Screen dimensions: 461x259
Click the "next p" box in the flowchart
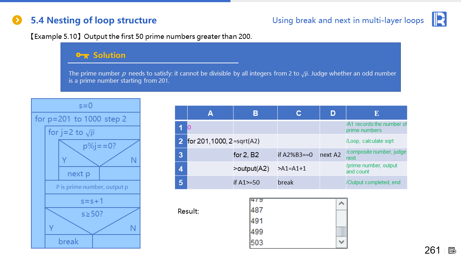(x=79, y=174)
